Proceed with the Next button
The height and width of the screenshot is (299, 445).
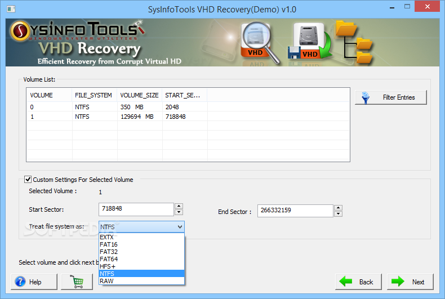[x=411, y=282]
